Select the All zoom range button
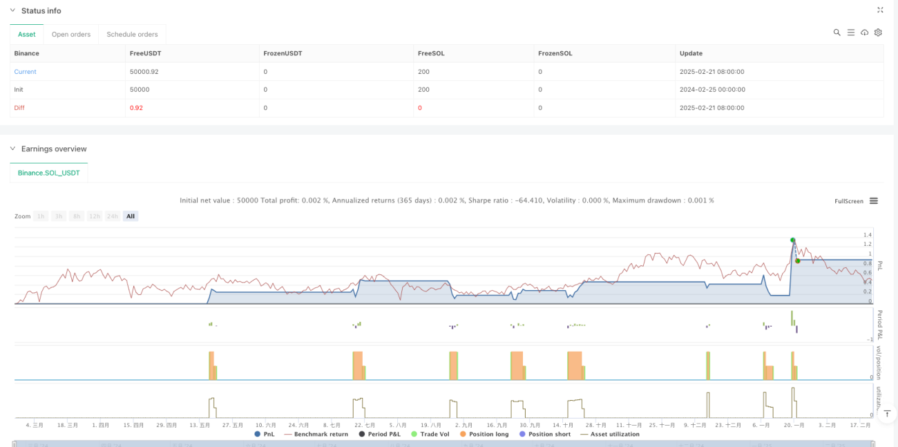Screen dimensions: 898x447 click(x=131, y=216)
